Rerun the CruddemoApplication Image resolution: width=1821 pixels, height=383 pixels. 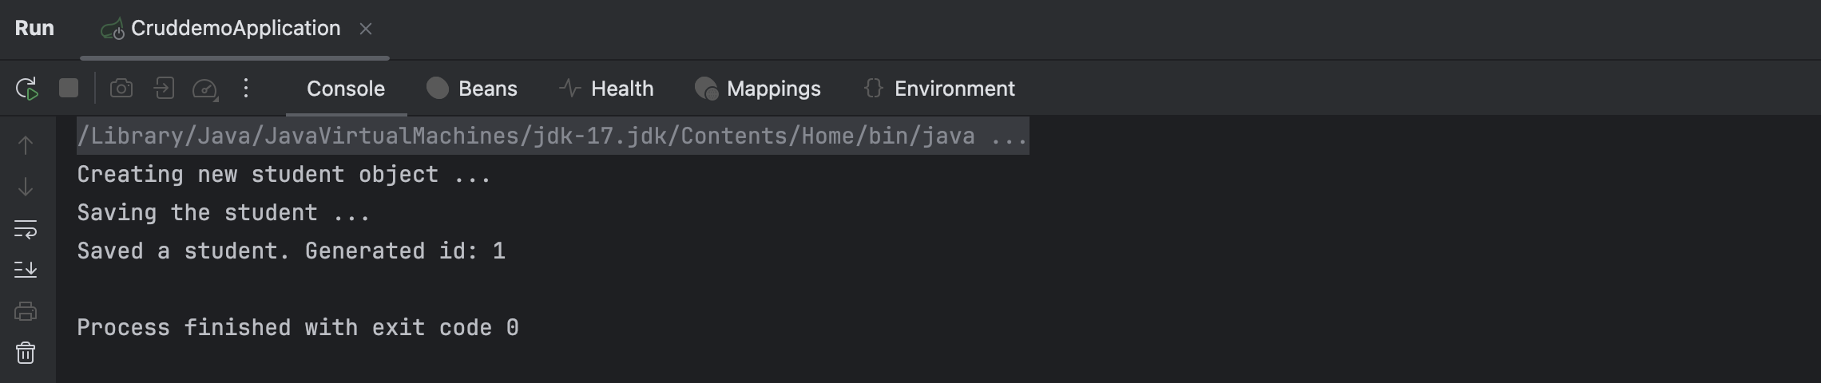coord(27,89)
